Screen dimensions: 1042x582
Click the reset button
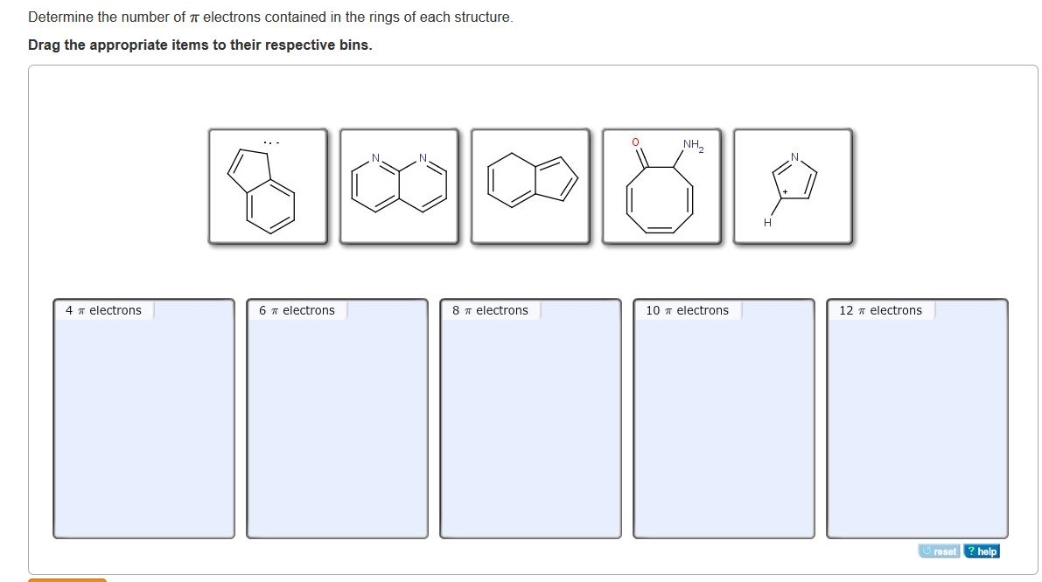click(940, 551)
